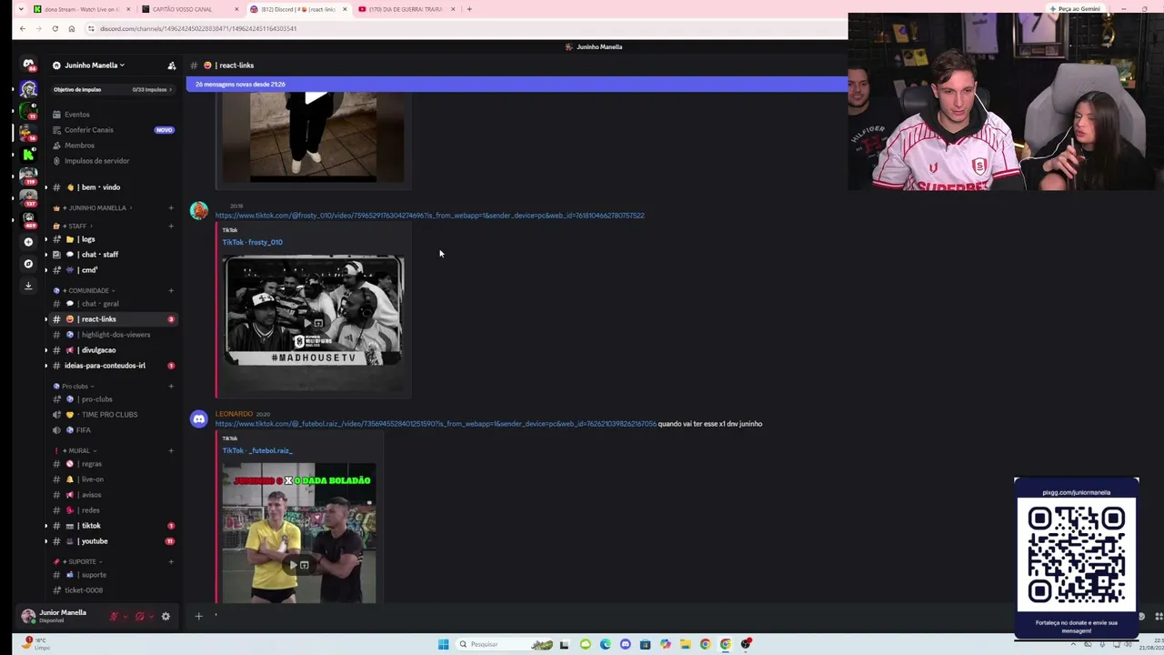This screenshot has width=1164, height=655.
Task: Open the green K server icon
Action: (x=28, y=155)
